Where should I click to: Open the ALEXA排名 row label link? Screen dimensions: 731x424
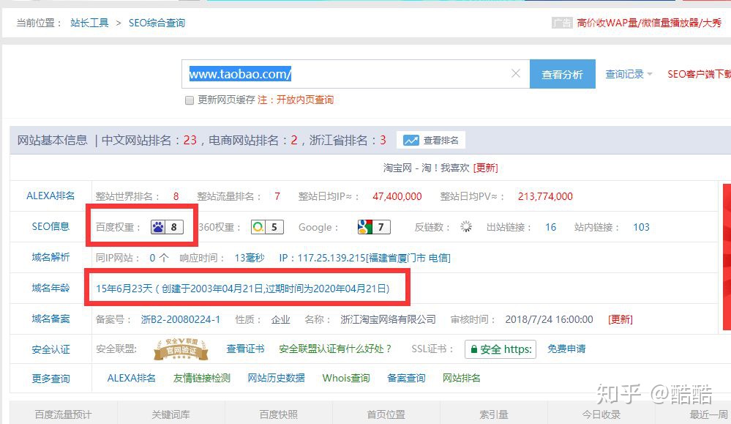pyautogui.click(x=50, y=196)
